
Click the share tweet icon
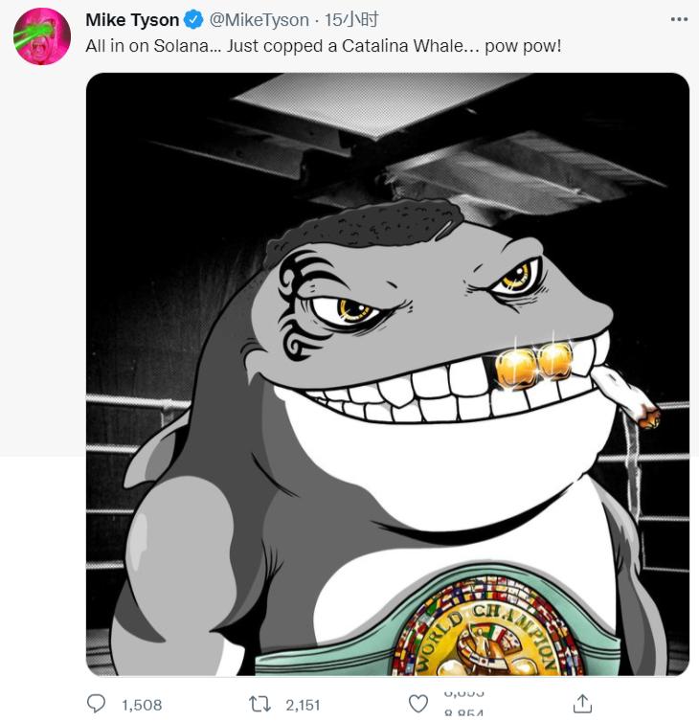pyautogui.click(x=581, y=704)
